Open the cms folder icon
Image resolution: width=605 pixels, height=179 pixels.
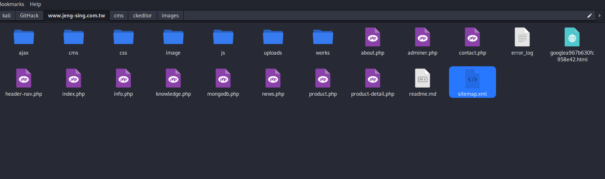[74, 37]
